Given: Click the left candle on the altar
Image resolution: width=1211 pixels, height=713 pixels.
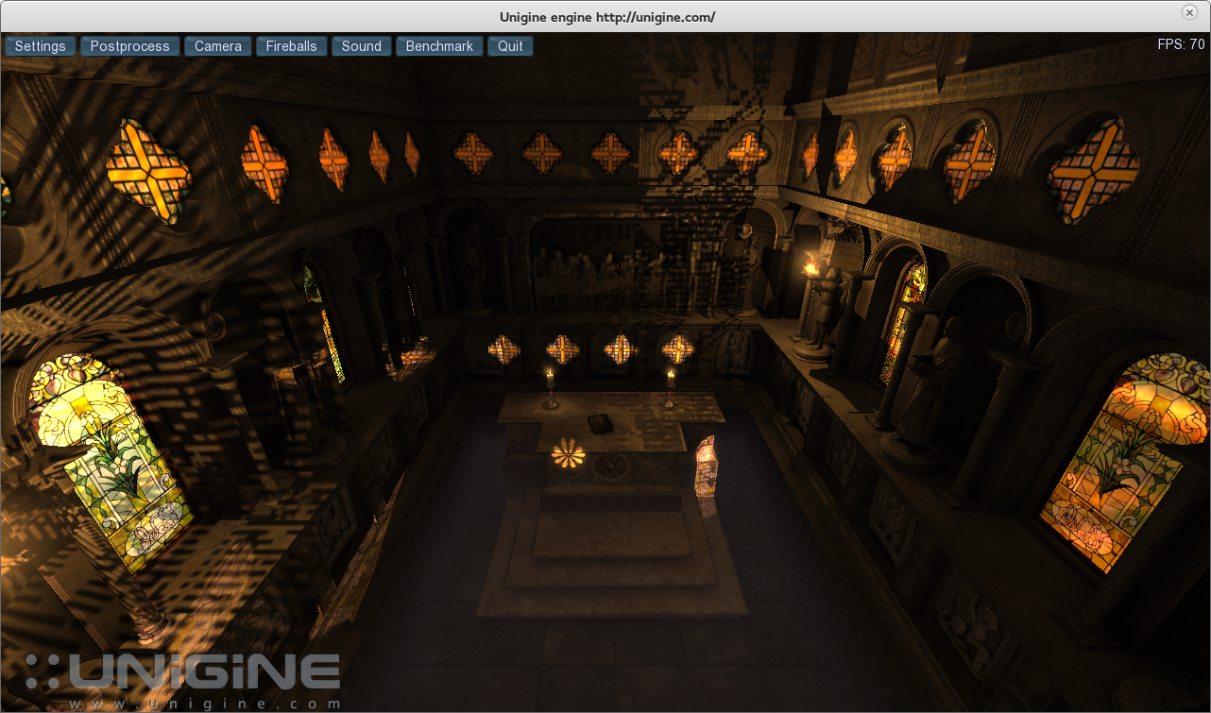Looking at the screenshot, I should coord(550,389).
